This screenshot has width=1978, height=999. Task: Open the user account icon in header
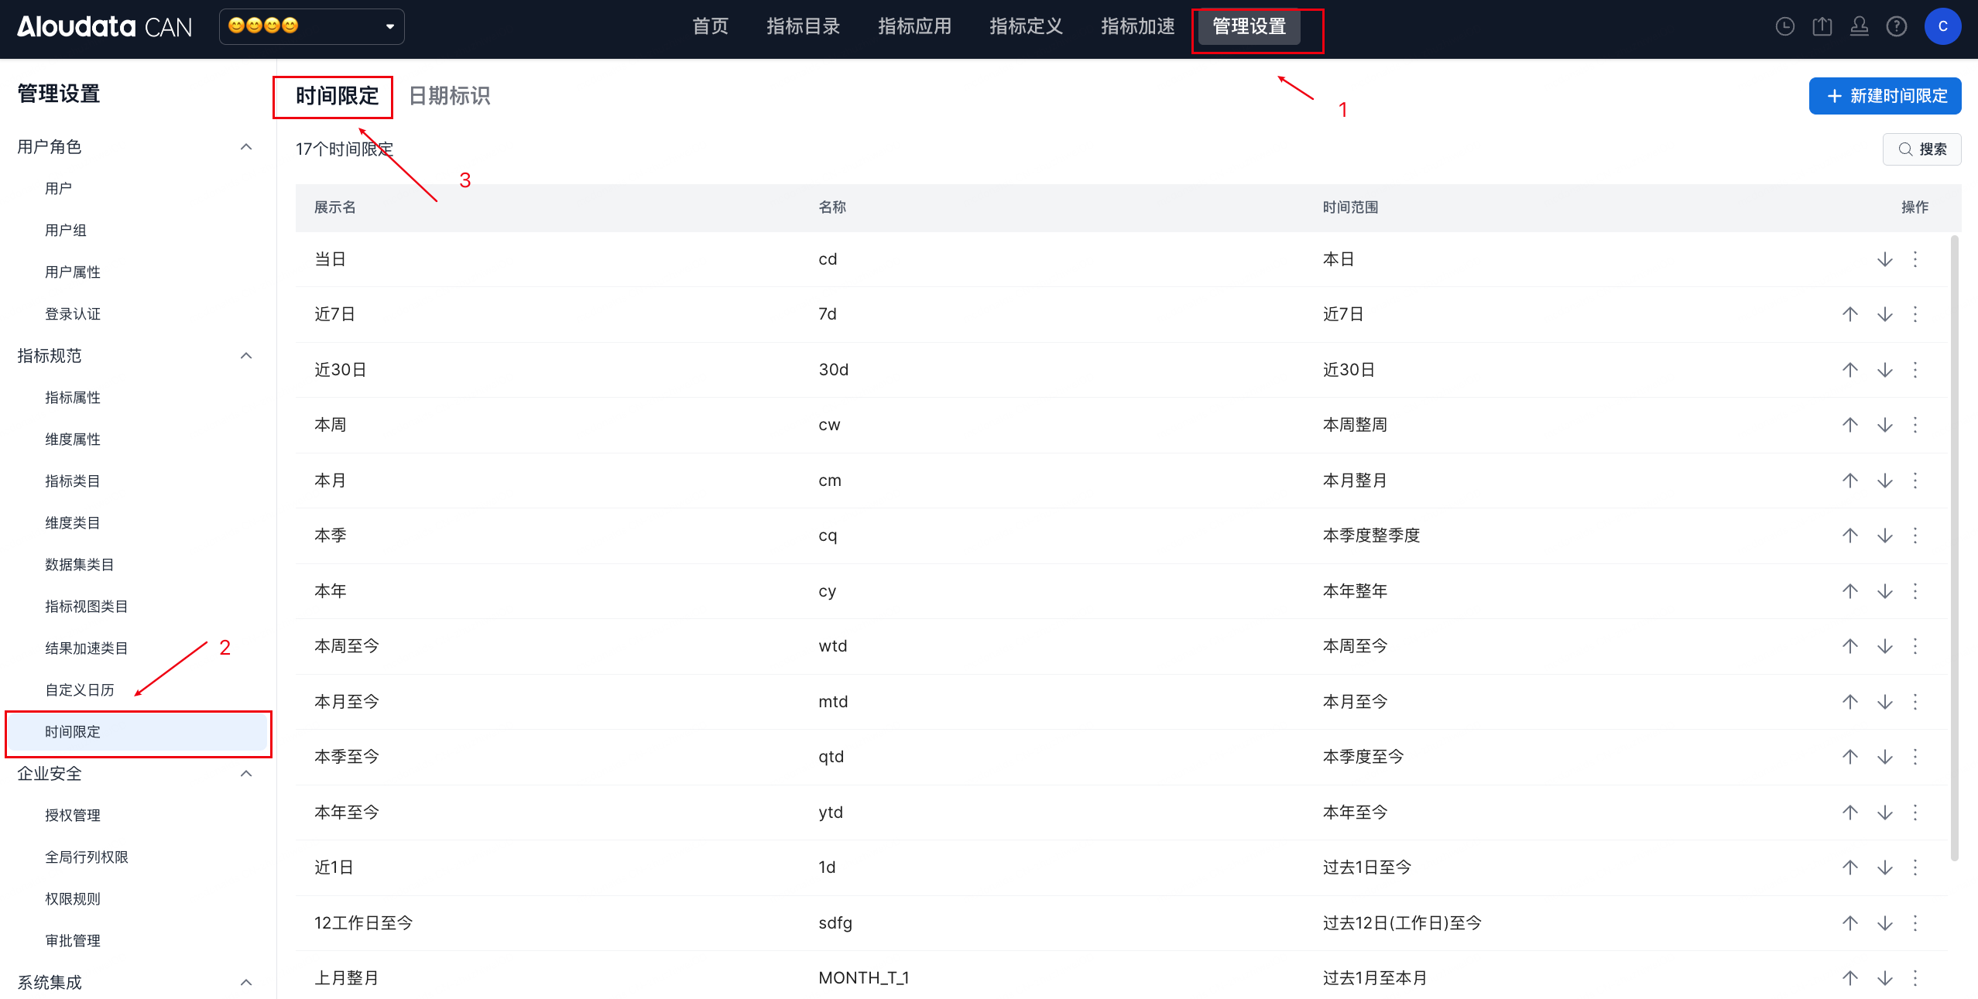(1859, 27)
